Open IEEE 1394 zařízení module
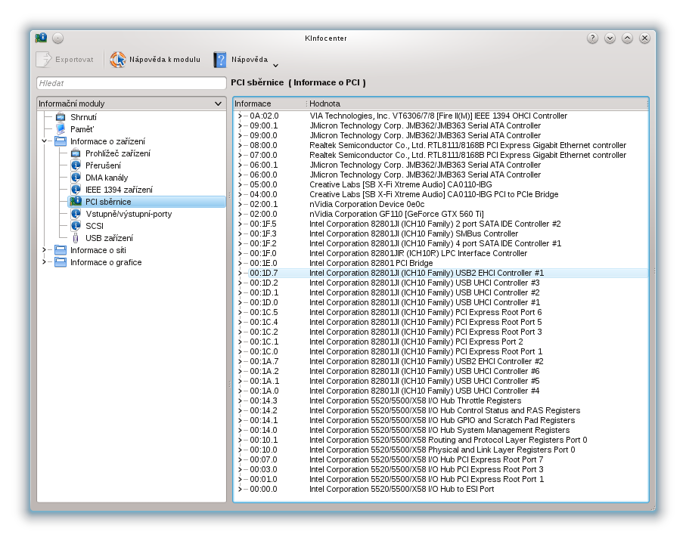 click(119, 190)
